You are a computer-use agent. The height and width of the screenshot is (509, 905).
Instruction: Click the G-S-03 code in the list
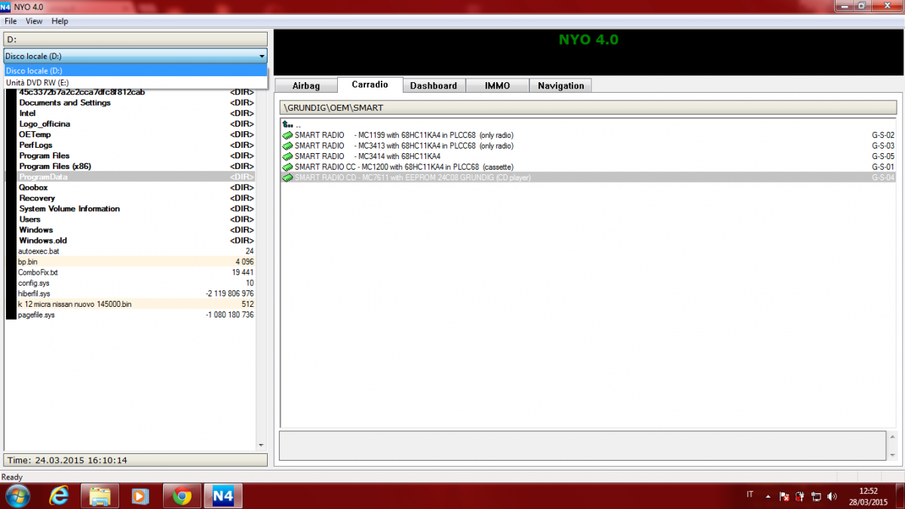click(x=882, y=146)
